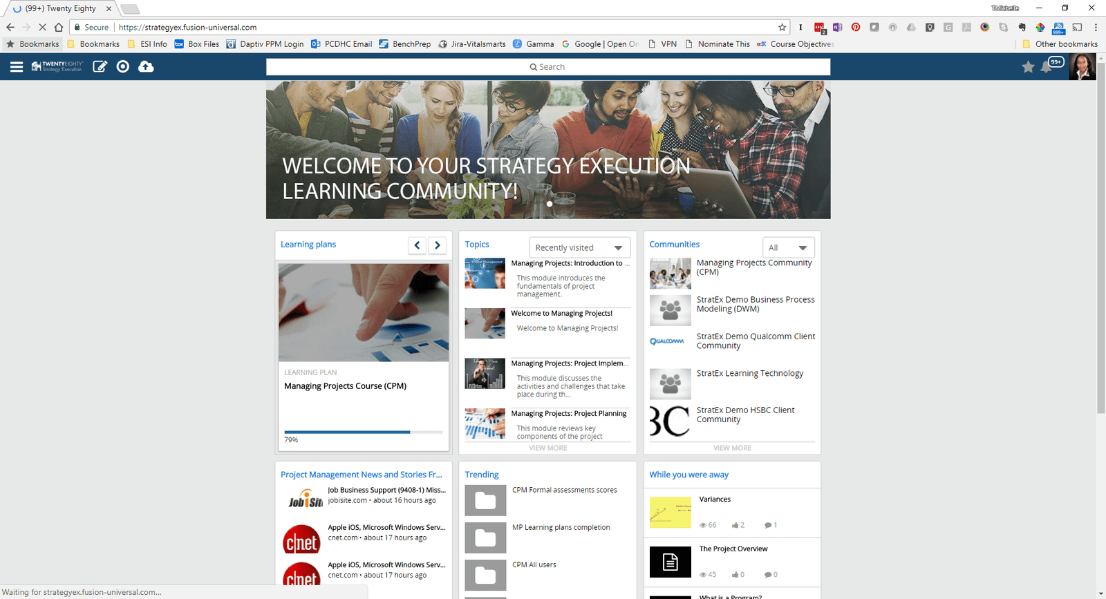
Task: Open Managing Projects Community (CPM) link
Action: pos(753,267)
